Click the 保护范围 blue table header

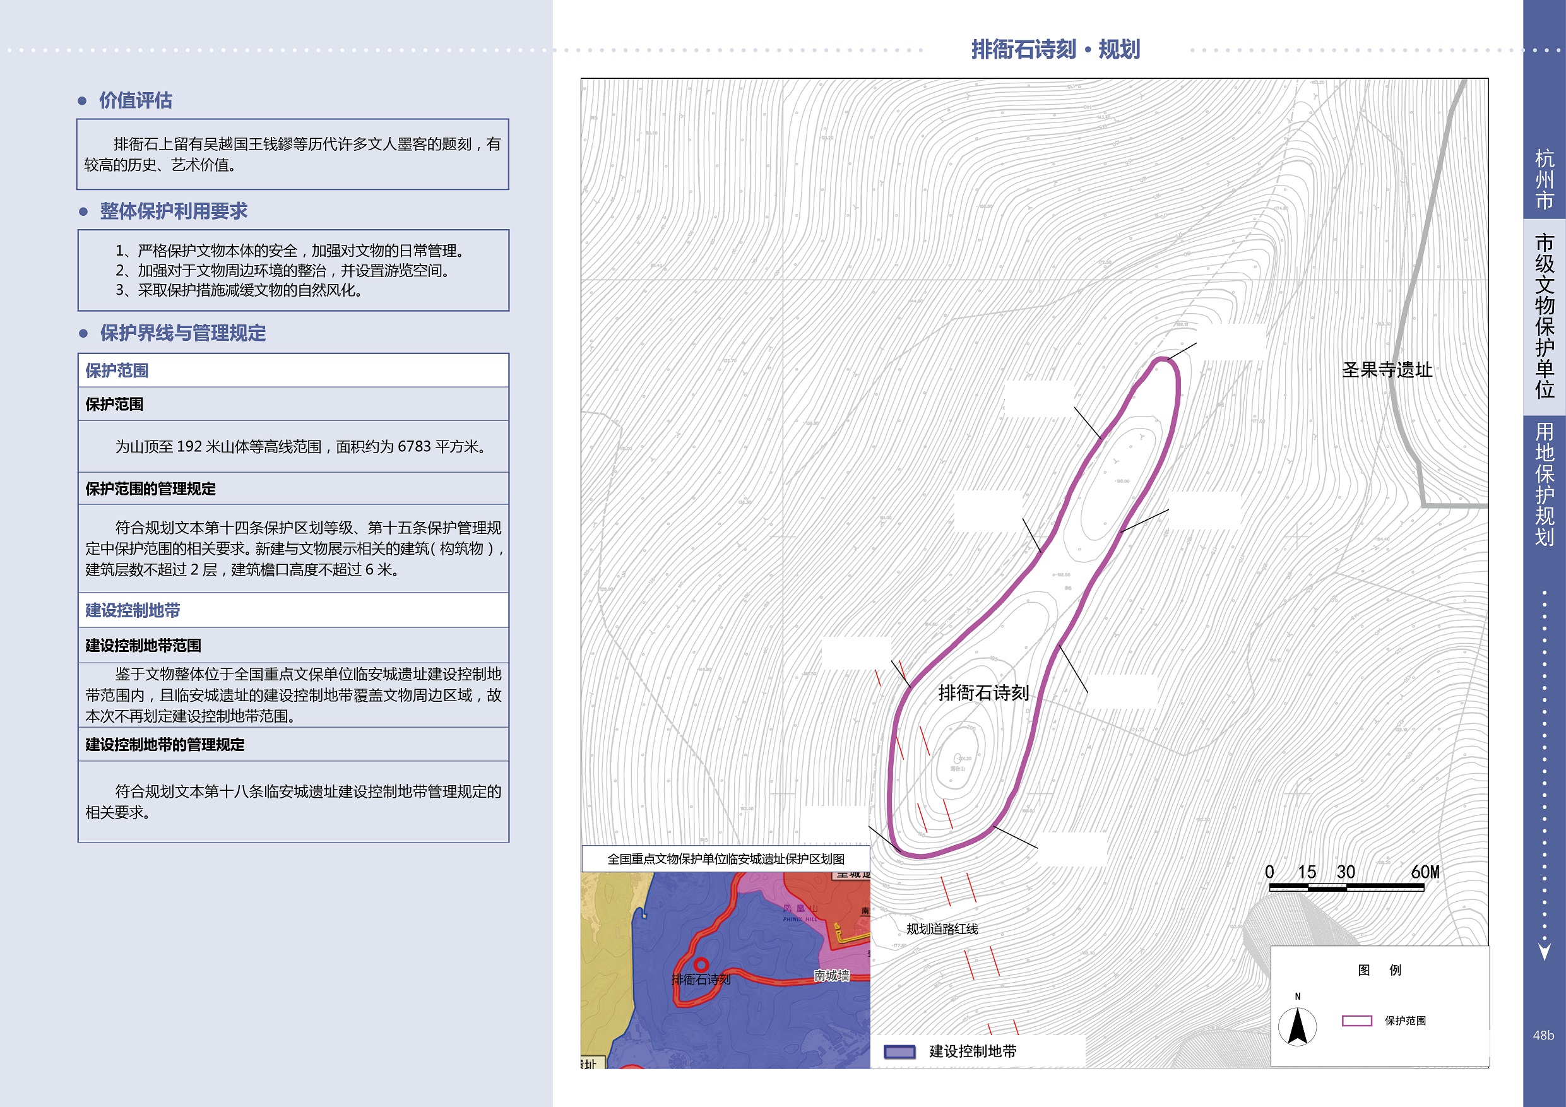pos(117,370)
